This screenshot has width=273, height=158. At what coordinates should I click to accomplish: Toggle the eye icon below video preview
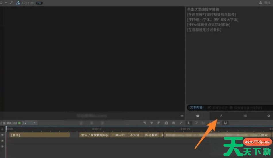tap(182, 116)
